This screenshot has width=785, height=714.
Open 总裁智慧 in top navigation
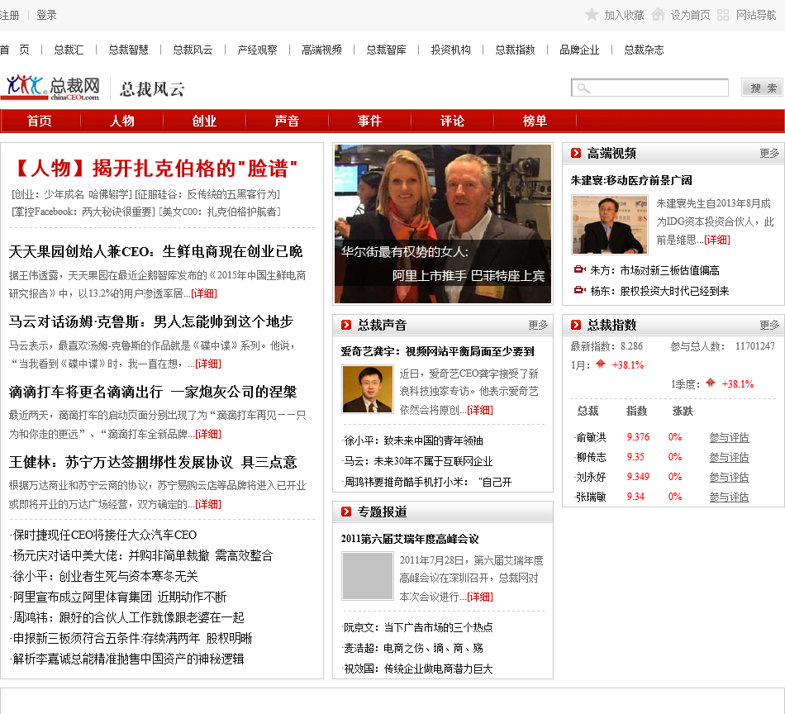(x=129, y=50)
